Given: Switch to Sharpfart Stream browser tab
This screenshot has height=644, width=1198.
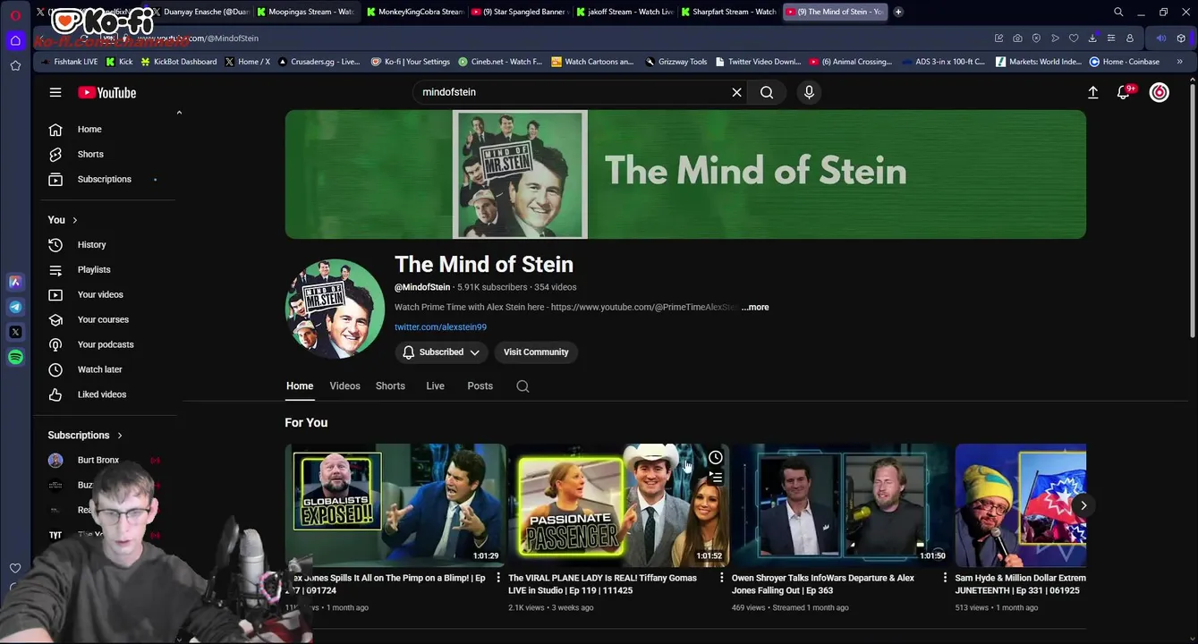Looking at the screenshot, I should [x=728, y=12].
